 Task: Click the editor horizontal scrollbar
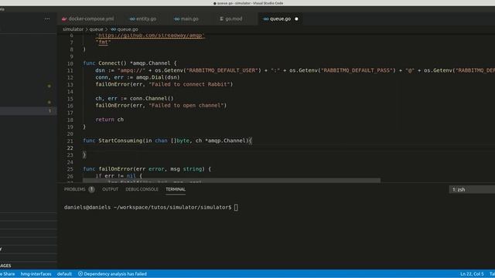tap(231, 181)
